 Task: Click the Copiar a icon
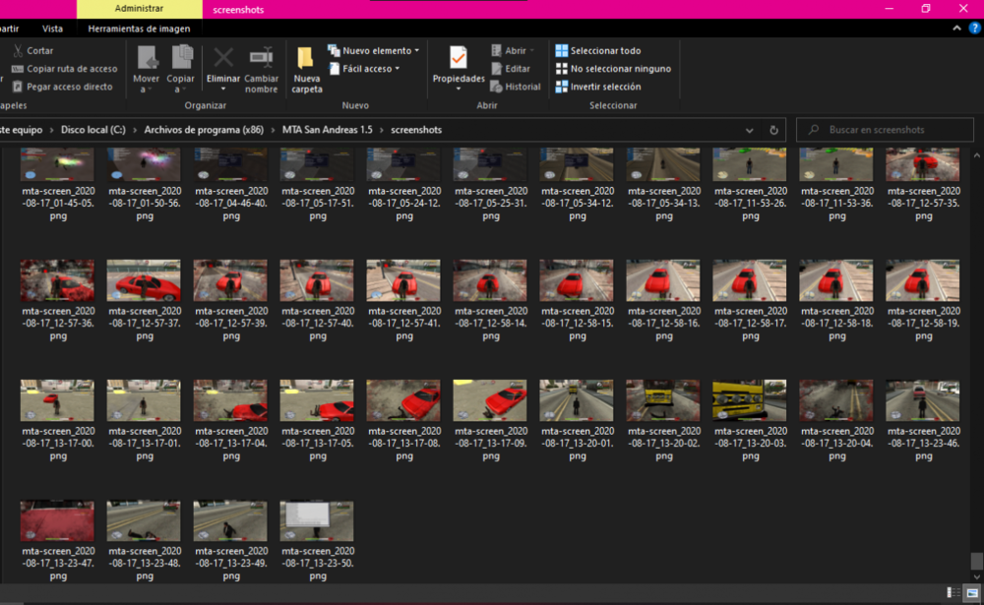coord(182,57)
